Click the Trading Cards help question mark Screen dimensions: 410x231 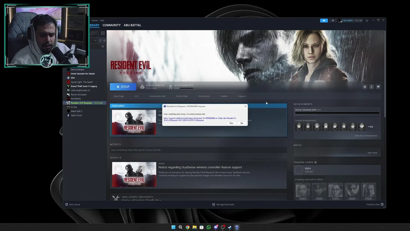[316, 162]
